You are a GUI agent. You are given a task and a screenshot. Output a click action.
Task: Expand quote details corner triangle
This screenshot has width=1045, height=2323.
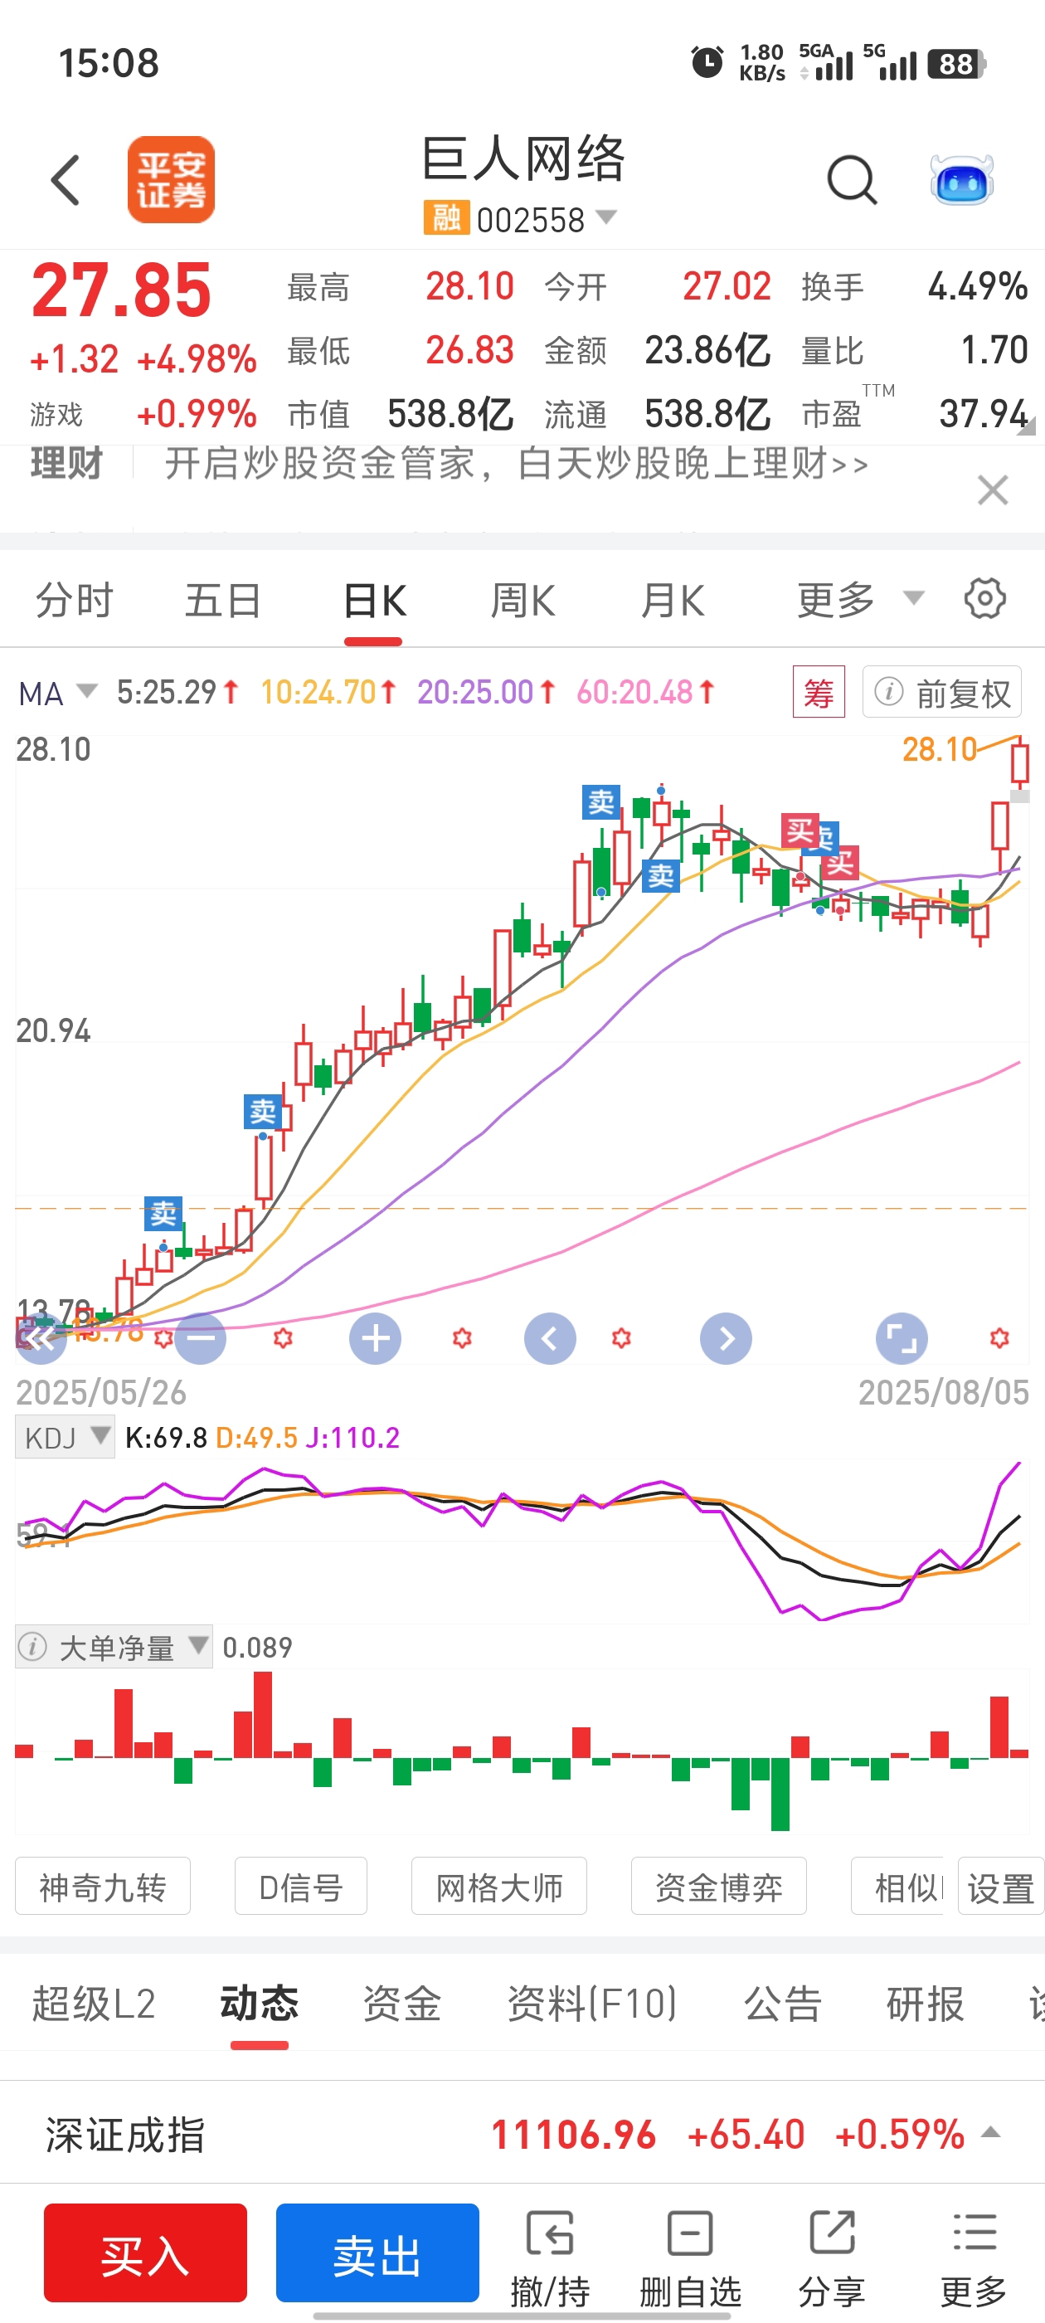(x=1026, y=427)
